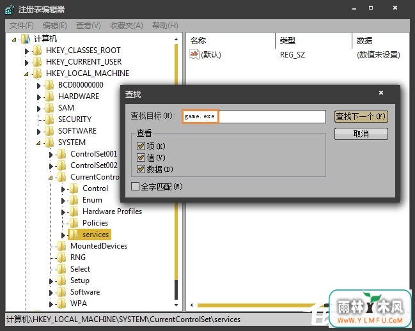Click the Enum folder icon
Screen dimensions: 415x331
(x=74, y=200)
